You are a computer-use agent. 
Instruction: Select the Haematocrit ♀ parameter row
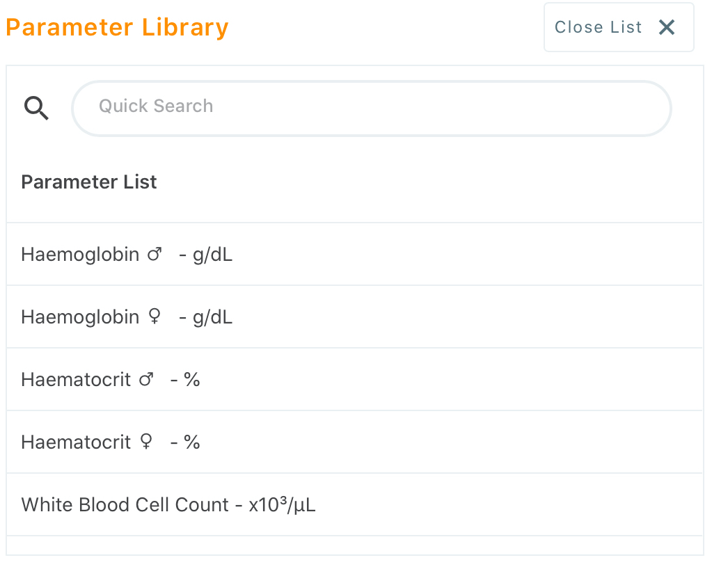[x=111, y=442]
